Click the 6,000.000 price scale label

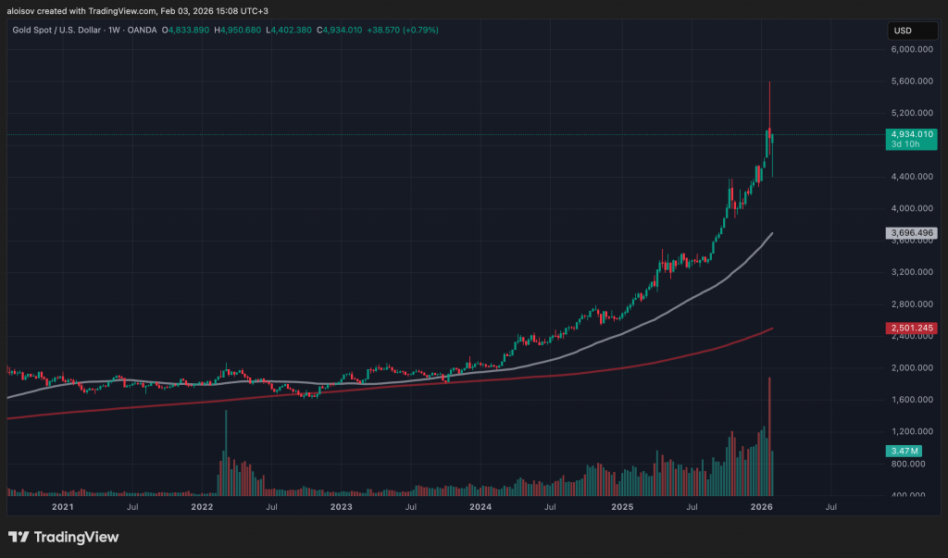911,50
